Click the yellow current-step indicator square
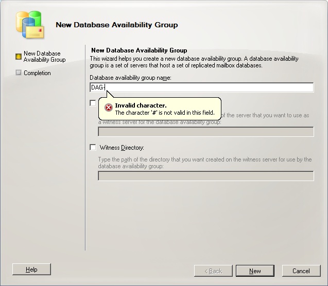The width and height of the screenshot is (328, 286). (19, 56)
